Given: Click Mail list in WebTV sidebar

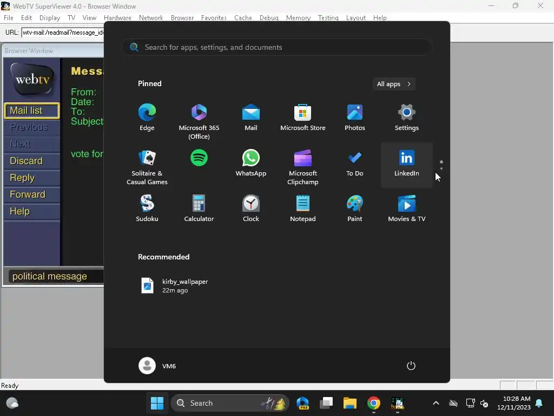Looking at the screenshot, I should tap(32, 110).
